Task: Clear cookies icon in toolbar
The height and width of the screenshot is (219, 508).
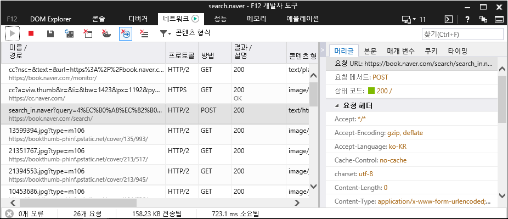Action: pyautogui.click(x=106, y=33)
